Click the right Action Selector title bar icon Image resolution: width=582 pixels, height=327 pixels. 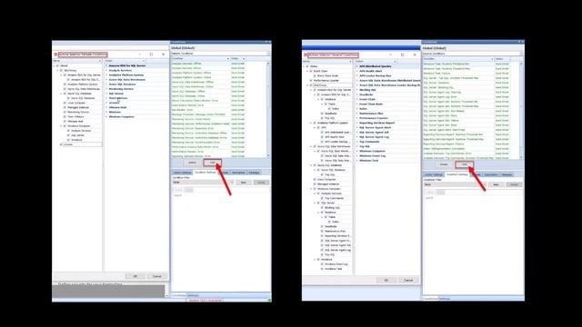[306, 55]
